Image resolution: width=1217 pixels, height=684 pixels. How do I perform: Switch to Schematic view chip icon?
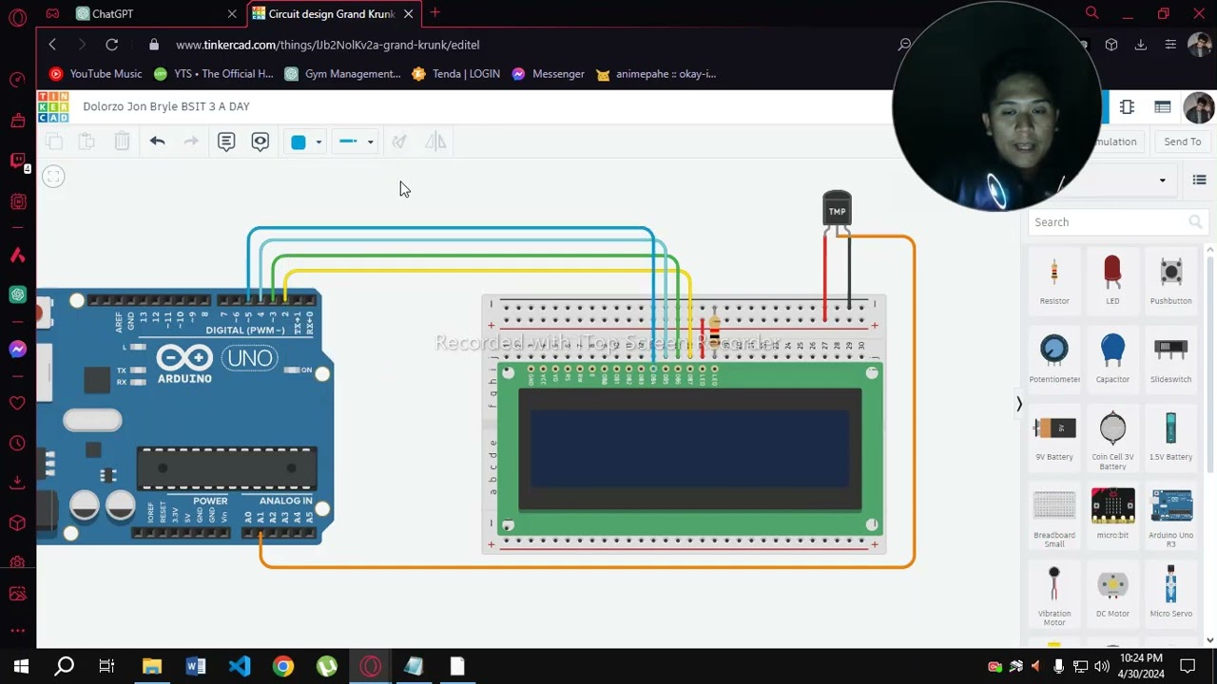[x=1127, y=107]
